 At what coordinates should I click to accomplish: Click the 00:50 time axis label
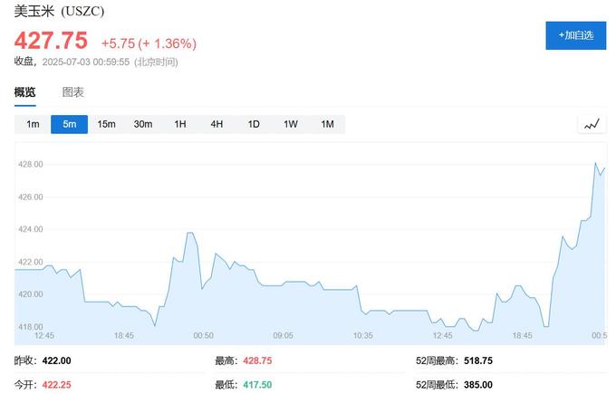[204, 335]
